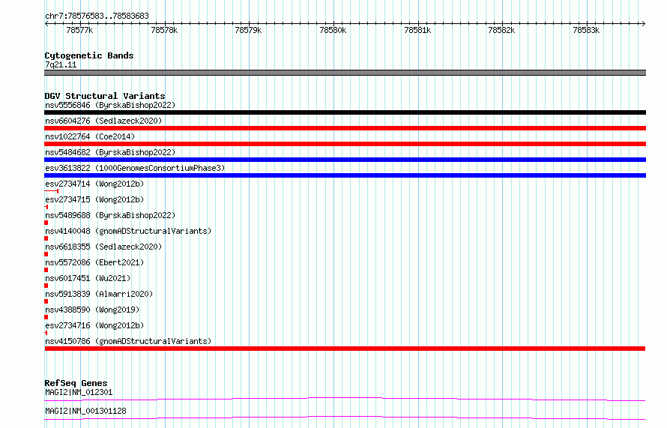
Task: Open the DGV Structural Variants track title
Action: (x=105, y=96)
